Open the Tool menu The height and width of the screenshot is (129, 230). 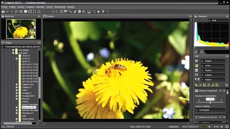(49, 7)
